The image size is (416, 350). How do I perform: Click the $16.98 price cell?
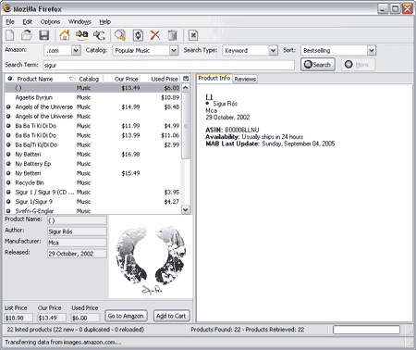130,154
